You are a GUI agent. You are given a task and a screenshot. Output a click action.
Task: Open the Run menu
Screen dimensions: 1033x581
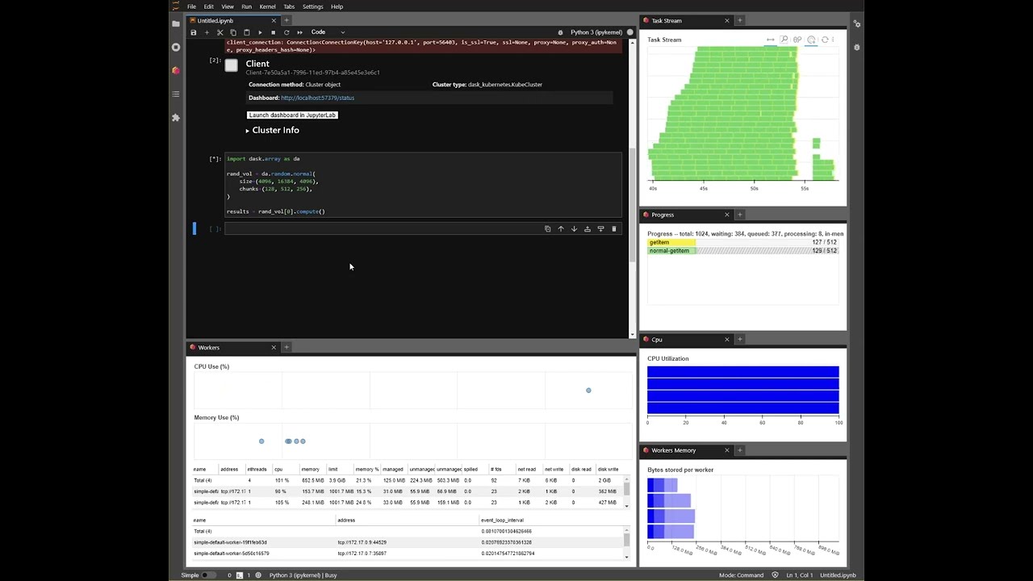[x=246, y=6]
